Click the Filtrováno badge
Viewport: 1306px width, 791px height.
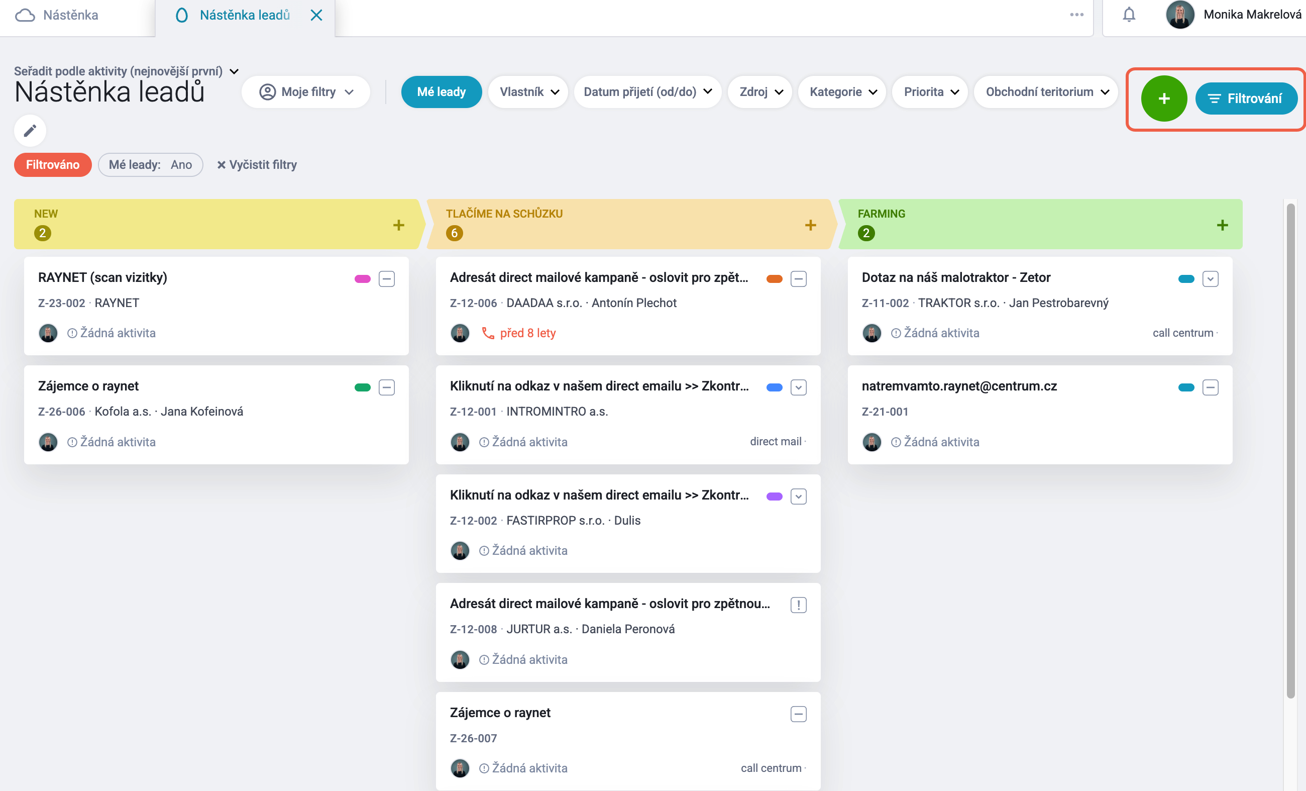[x=52, y=165]
